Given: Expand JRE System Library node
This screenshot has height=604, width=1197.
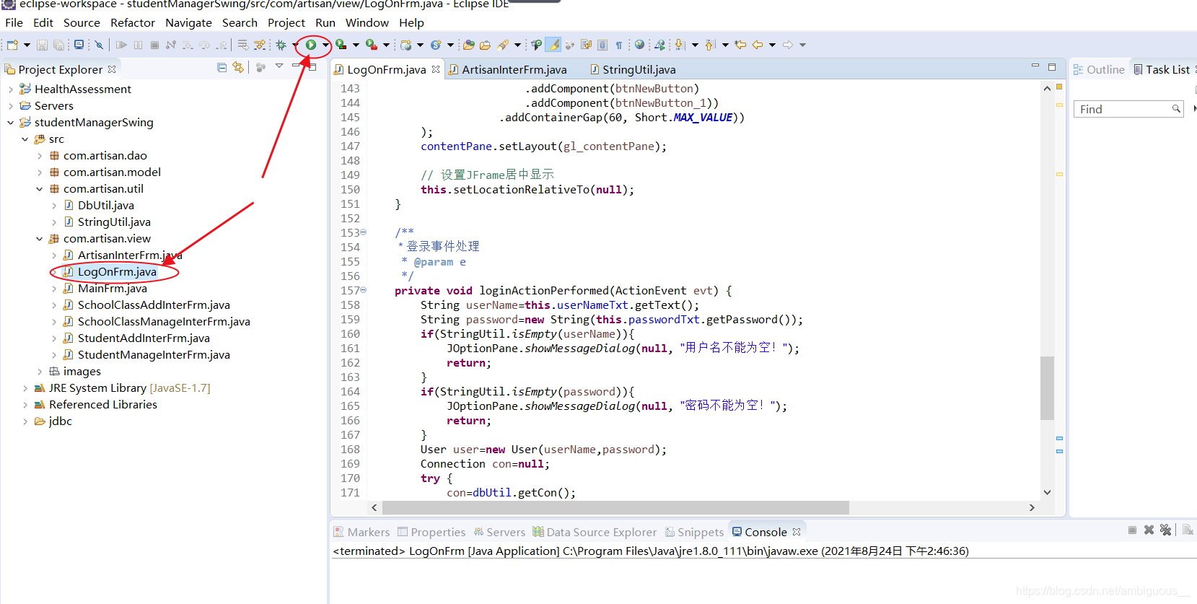Looking at the screenshot, I should 25,388.
